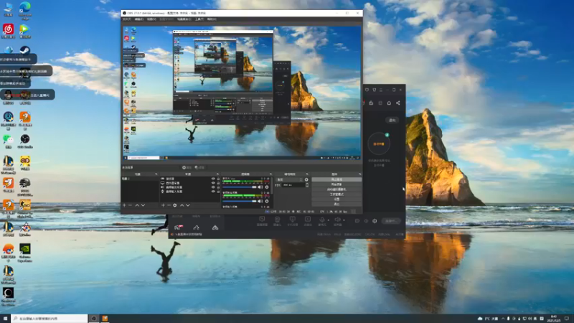Image resolution: width=574 pixels, height=323 pixels.
Task: Click Exit button in OBS Controls
Action: [x=337, y=204]
